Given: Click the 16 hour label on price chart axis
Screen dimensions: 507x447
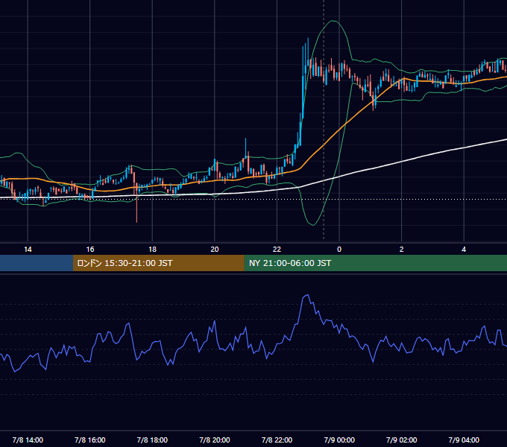Looking at the screenshot, I should 90,250.
